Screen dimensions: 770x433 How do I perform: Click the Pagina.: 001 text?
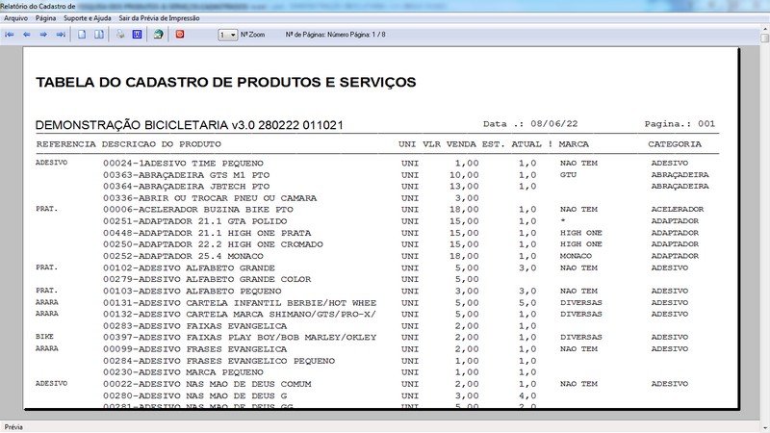680,124
